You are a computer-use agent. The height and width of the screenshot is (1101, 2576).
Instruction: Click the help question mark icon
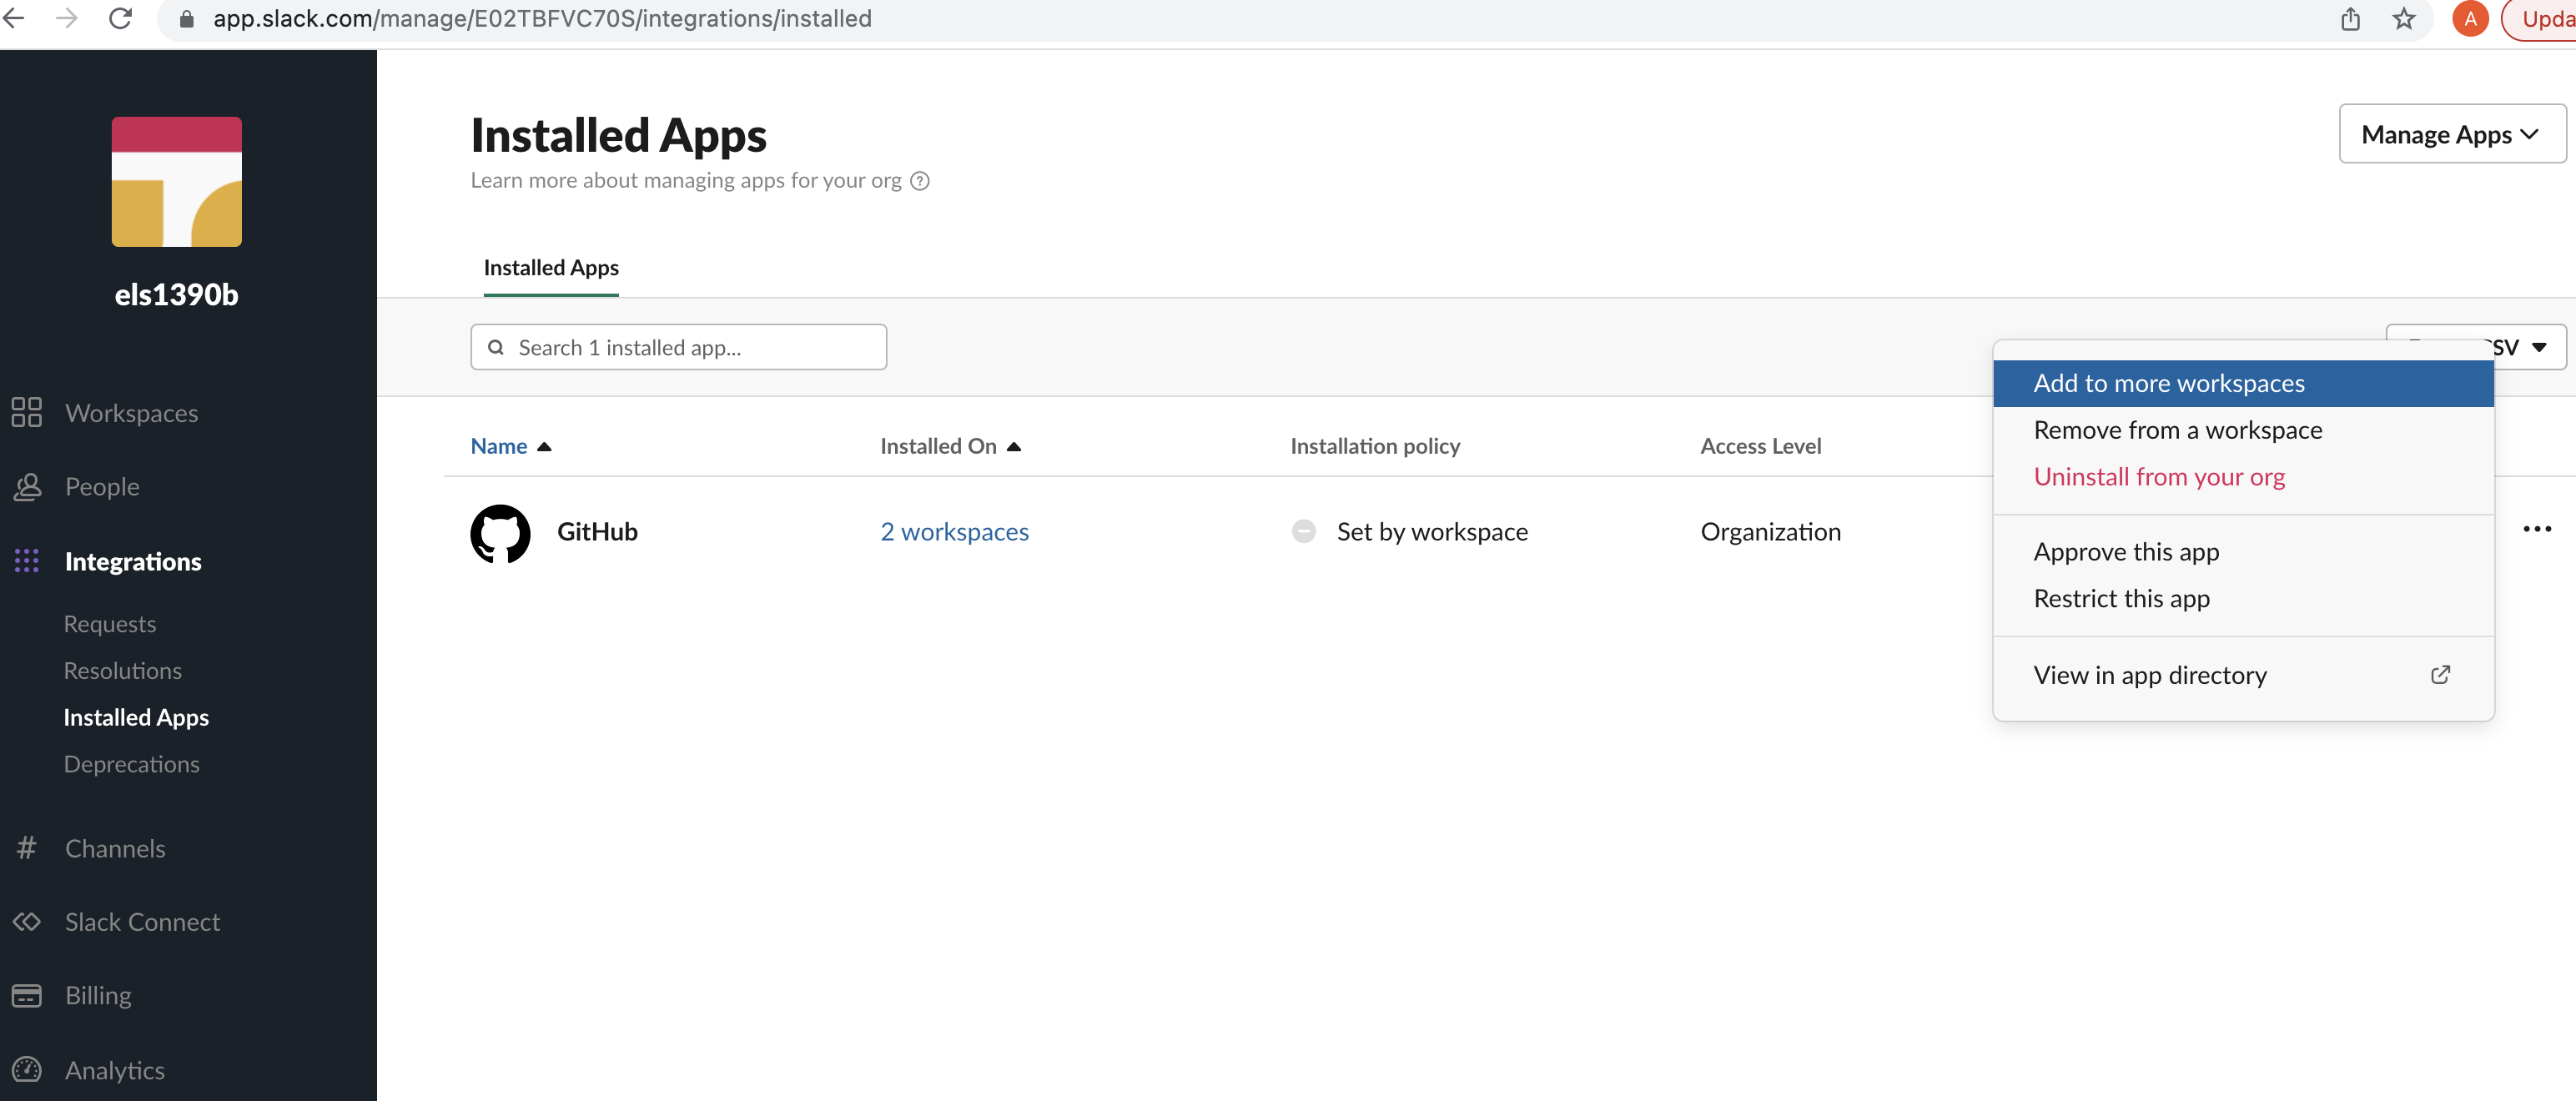(920, 181)
